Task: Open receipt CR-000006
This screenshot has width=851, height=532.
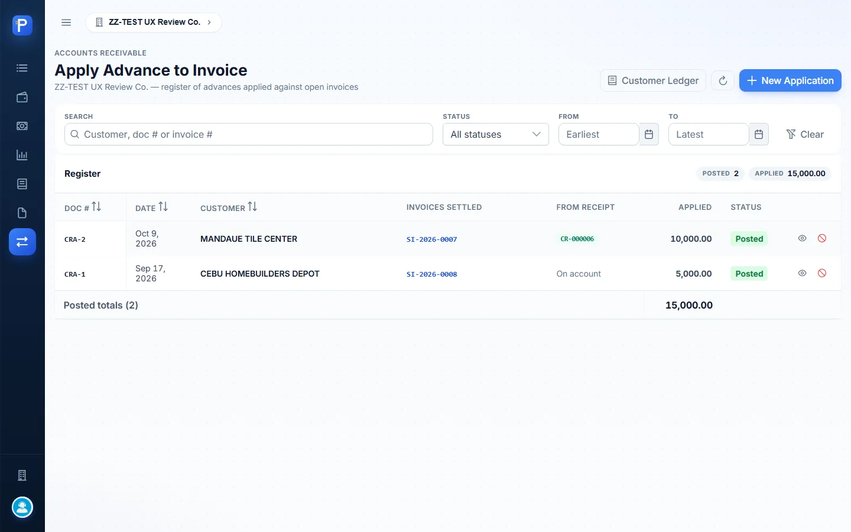Action: tap(577, 239)
